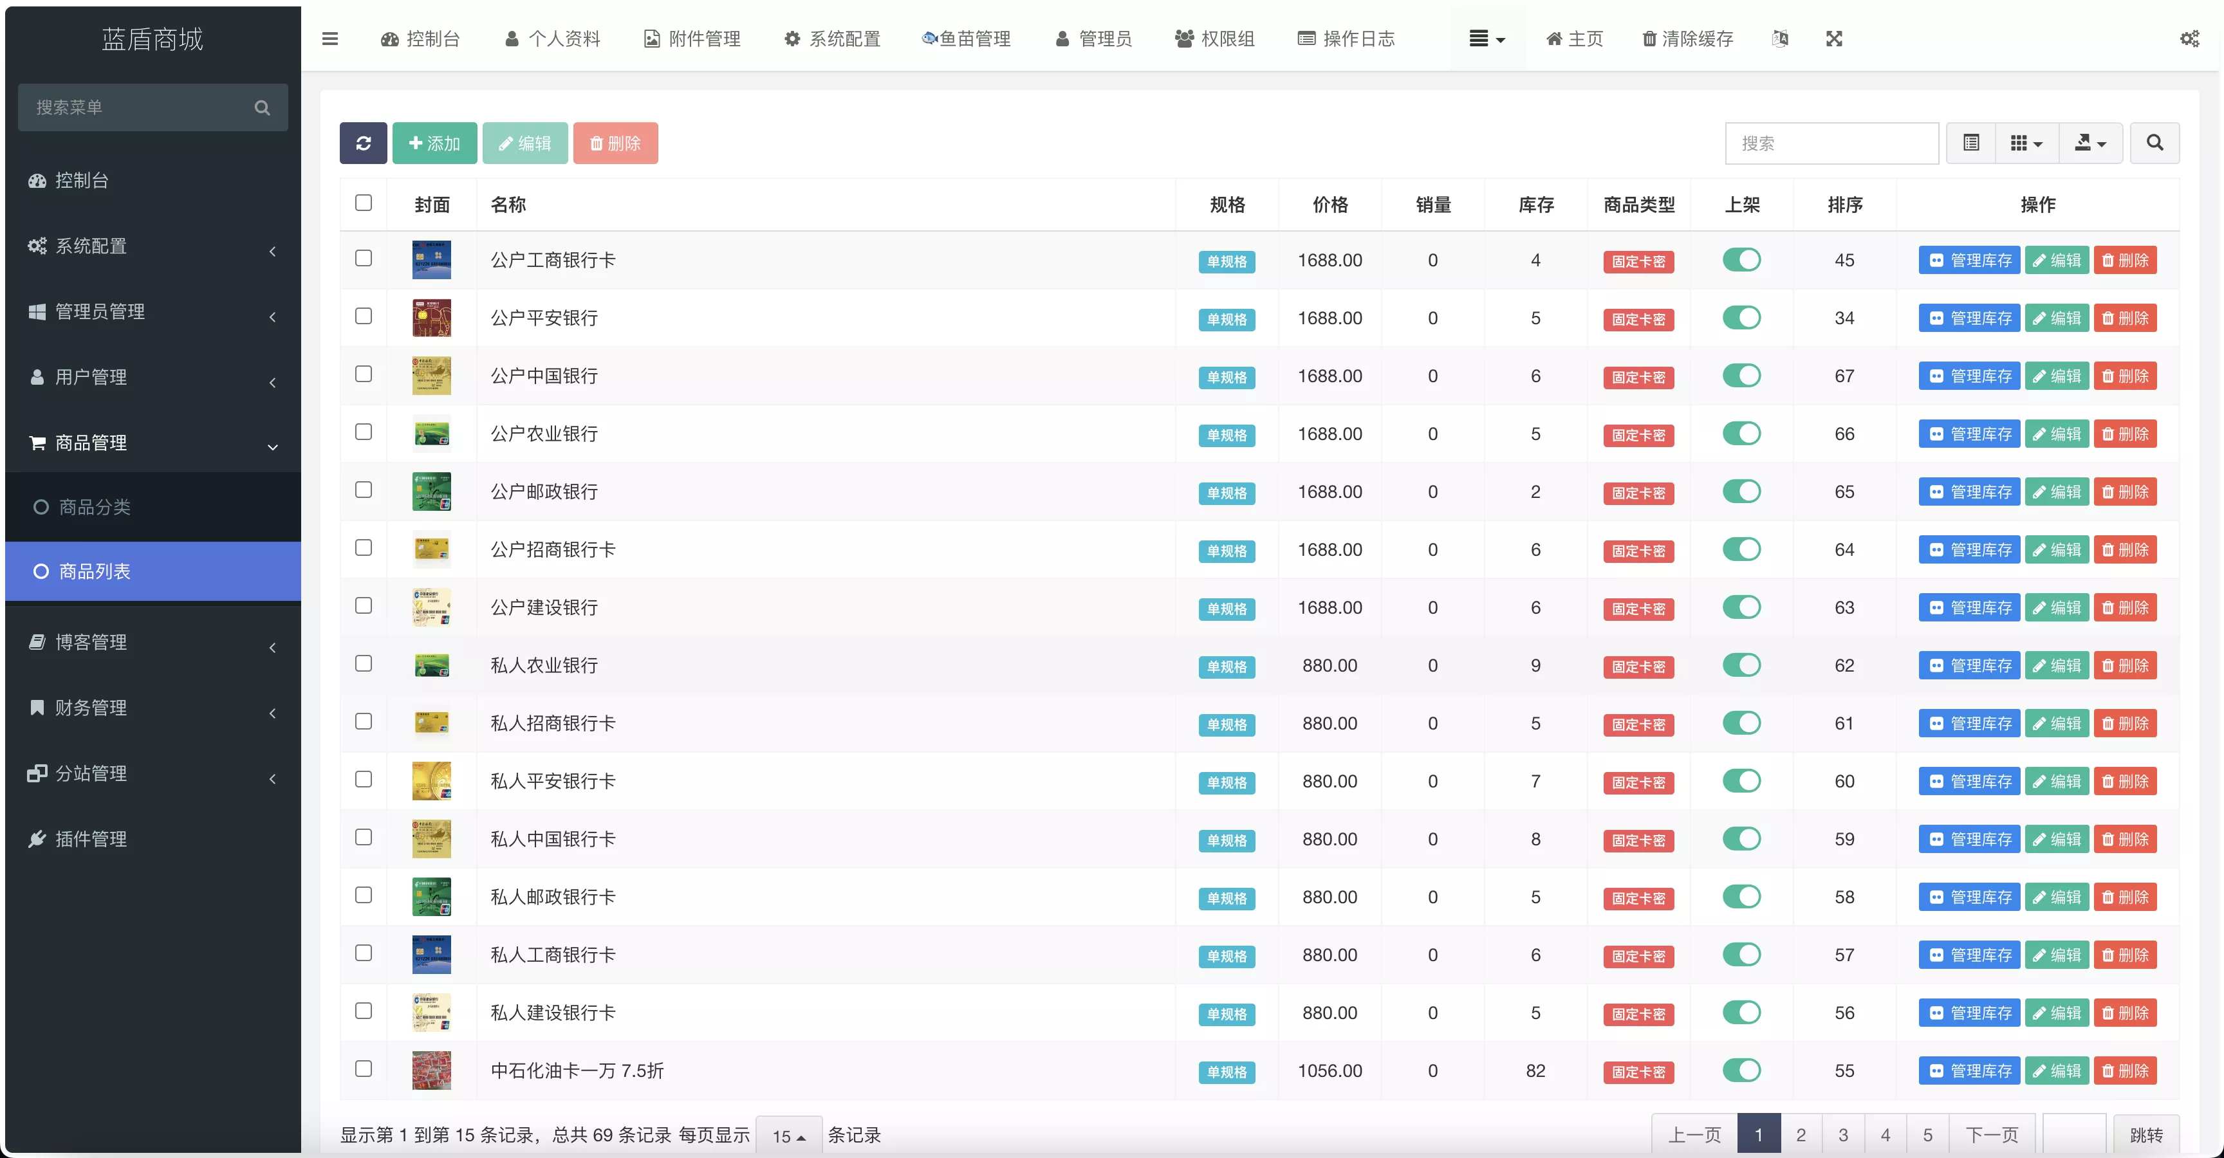Open the column visibility grid dropdown

tap(2025, 142)
